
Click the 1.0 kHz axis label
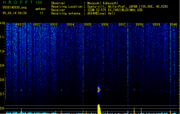point(3,51)
